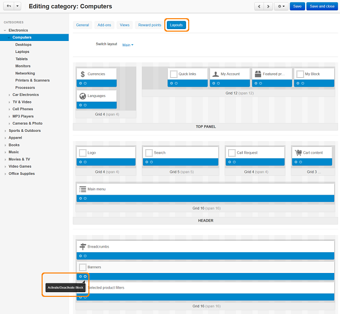This screenshot has height=314, width=340.
Task: Click the Save button
Action: coord(297,6)
